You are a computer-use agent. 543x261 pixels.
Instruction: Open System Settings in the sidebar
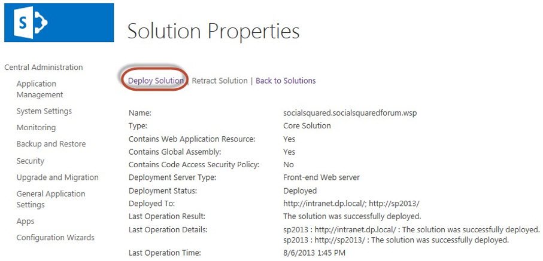(44, 111)
